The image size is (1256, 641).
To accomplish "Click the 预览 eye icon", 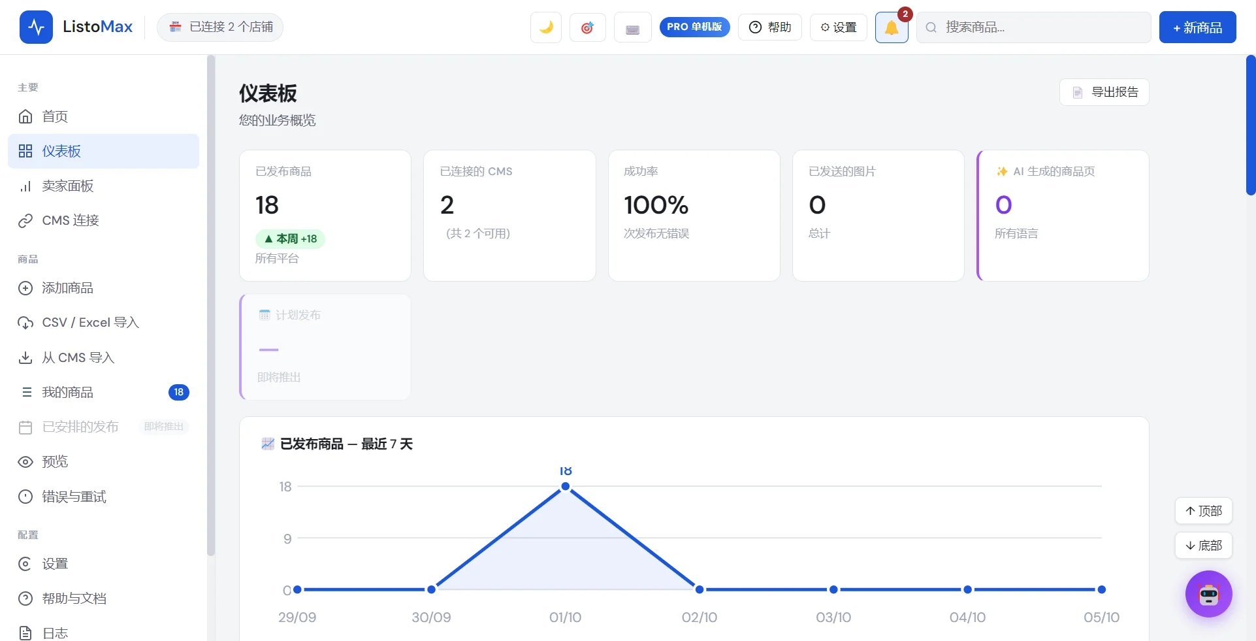I will (x=25, y=462).
